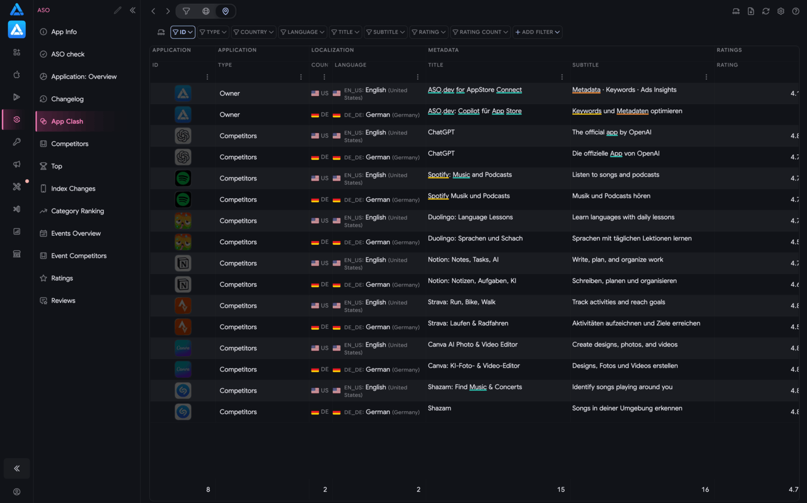Open the TITLE filter dropdown
This screenshot has width=807, height=503.
click(345, 32)
